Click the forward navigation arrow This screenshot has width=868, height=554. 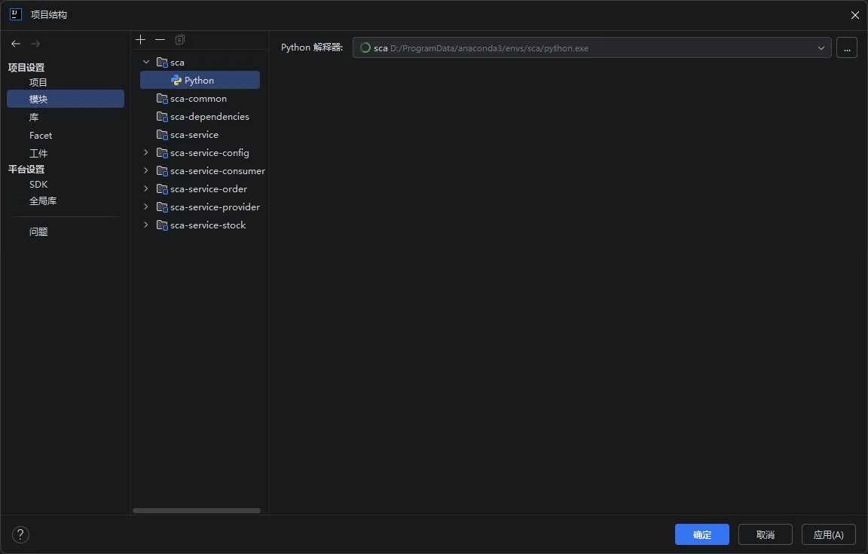35,44
